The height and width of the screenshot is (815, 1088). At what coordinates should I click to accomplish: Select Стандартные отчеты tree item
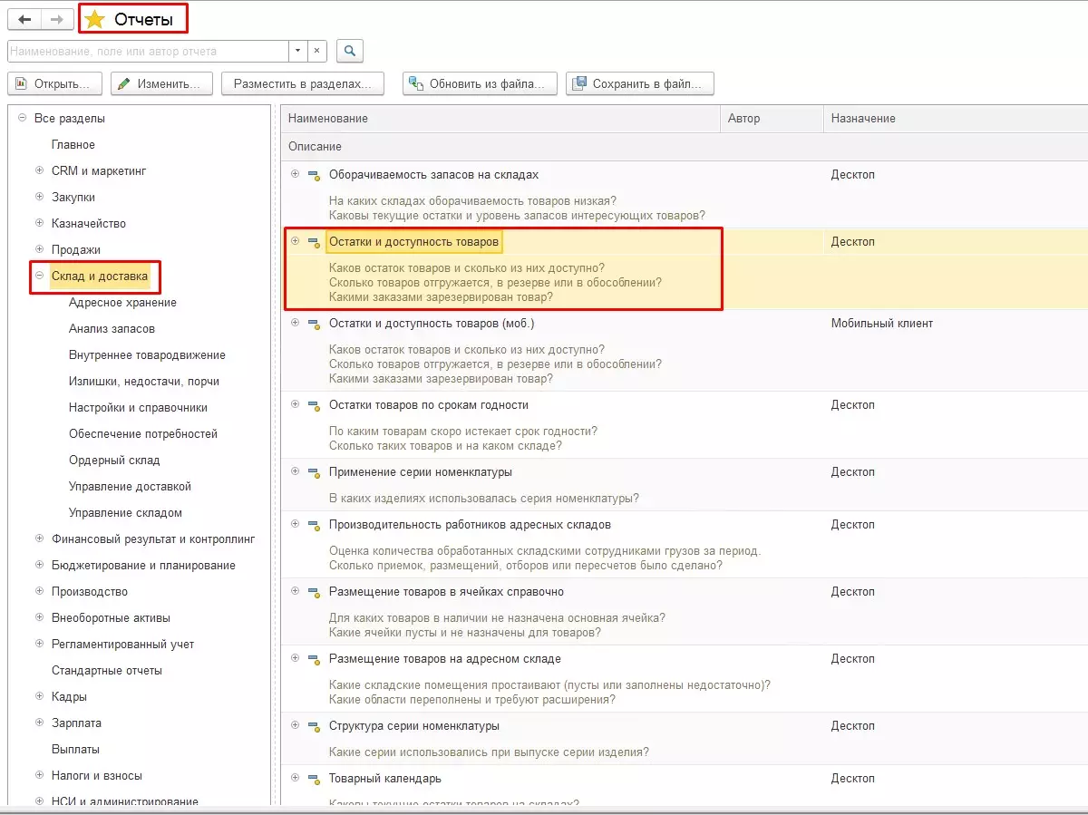point(107,670)
